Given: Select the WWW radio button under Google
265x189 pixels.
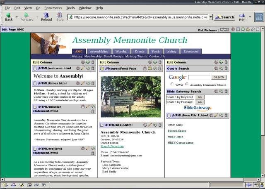Looking at the screenshot, I should point(172,84).
